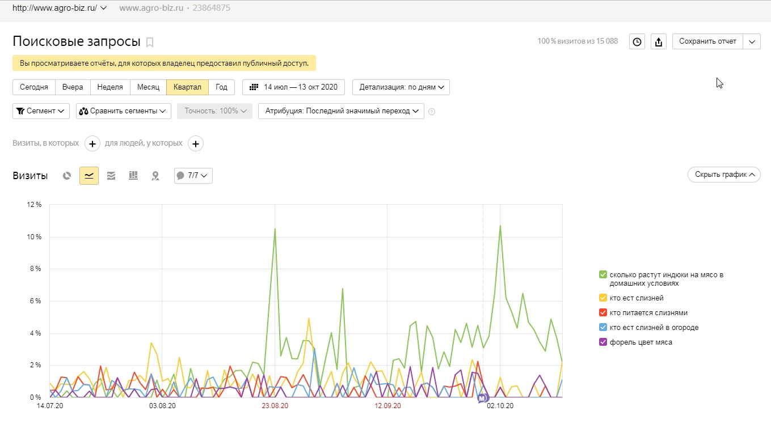Open the 'Сравнить сегменты' dropdown
Screen dimensions: 771x428
coord(124,111)
